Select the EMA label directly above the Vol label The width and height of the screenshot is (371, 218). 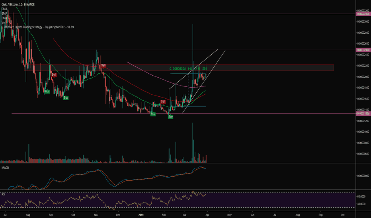[x=4, y=18]
